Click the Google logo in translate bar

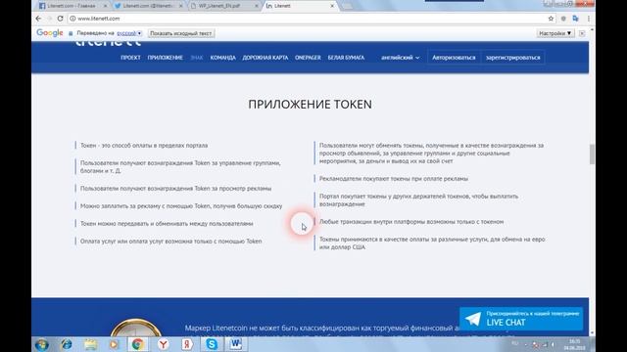(50, 33)
